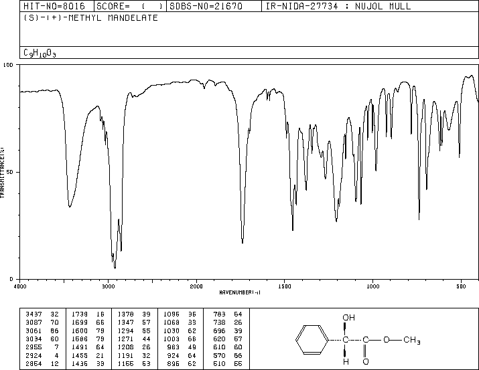Click the 1600 peak entry in the table
The height and width of the screenshot is (370, 479).
point(88,331)
